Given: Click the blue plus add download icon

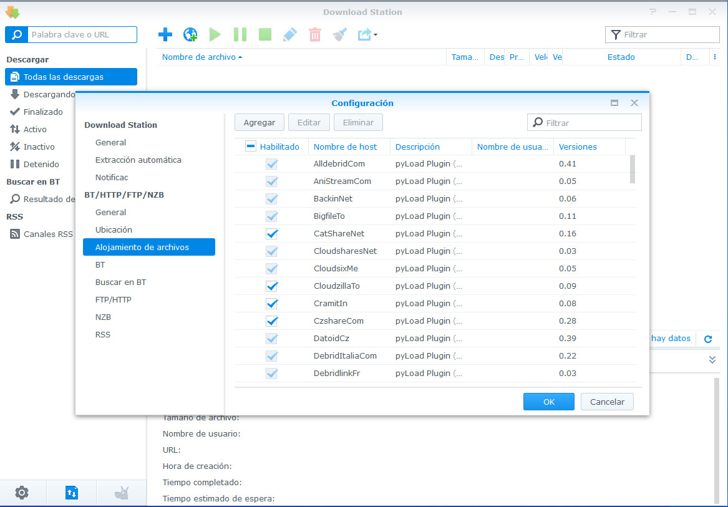Looking at the screenshot, I should coord(165,34).
